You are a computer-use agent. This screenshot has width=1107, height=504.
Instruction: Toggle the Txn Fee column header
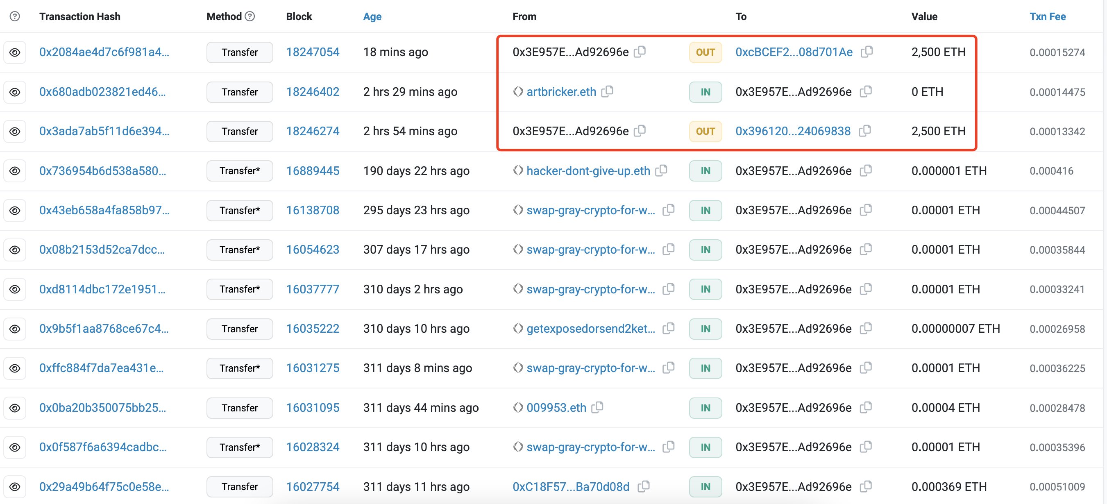pos(1047,16)
